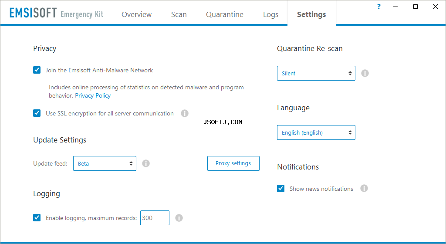The height and width of the screenshot is (244, 446).
Task: Open the Quarantine Re-scan Silent dropdown
Action: [316, 73]
